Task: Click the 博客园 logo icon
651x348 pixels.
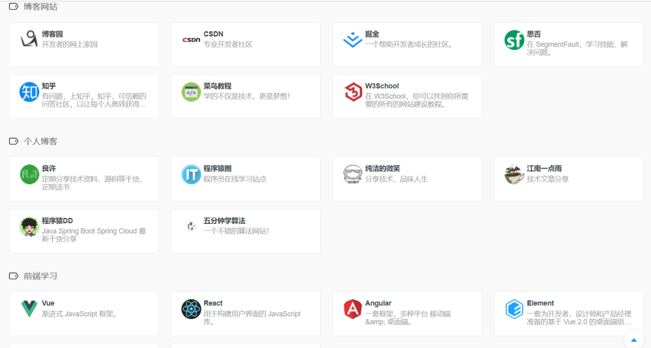Action: tap(29, 39)
